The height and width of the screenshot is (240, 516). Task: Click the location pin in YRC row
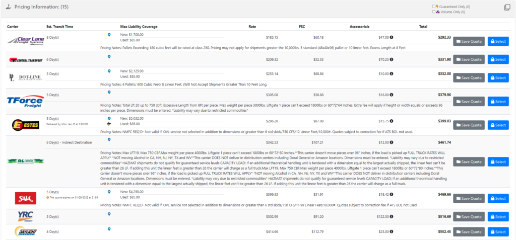click(x=109, y=214)
